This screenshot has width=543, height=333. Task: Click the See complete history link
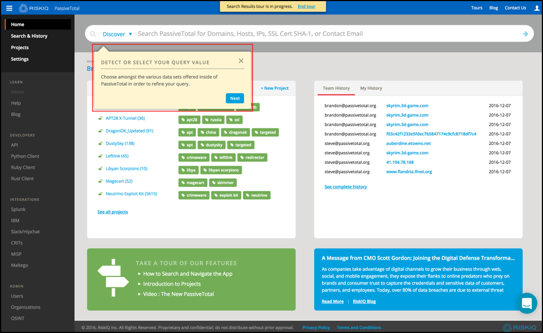click(346, 187)
